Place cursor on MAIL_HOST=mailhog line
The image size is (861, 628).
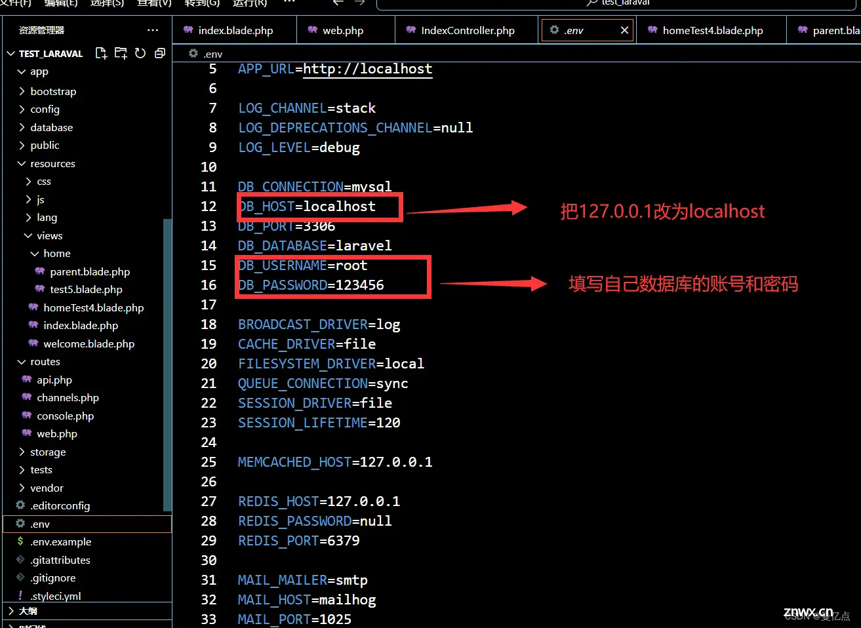(x=307, y=600)
